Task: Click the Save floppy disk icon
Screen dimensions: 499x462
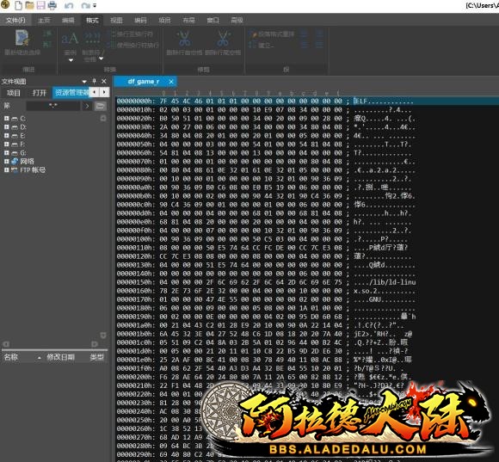Action: pyautogui.click(x=40, y=5)
